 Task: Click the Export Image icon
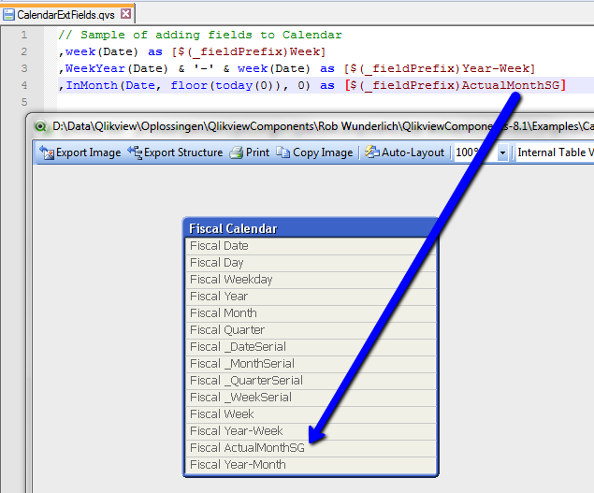47,152
